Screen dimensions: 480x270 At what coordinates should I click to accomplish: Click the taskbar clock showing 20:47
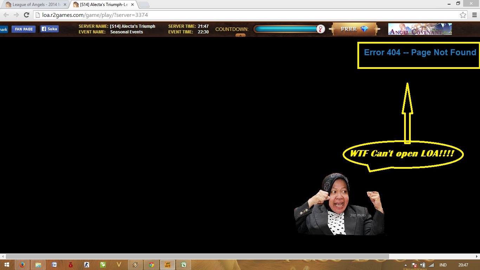[x=463, y=265]
